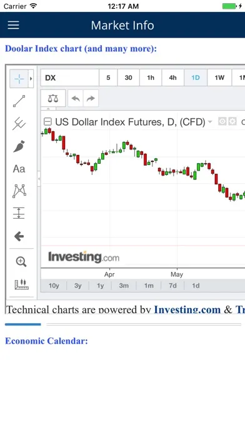Undo the last chart action
Screen dimensions: 245x435
[76, 98]
